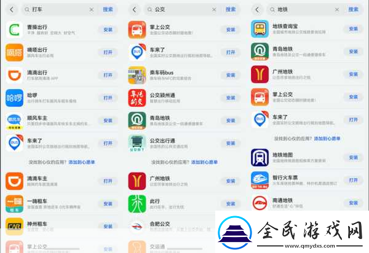369x253 pixels.
Task: Tap 广州地铁 icon in 公交 results
Action: 137,181
